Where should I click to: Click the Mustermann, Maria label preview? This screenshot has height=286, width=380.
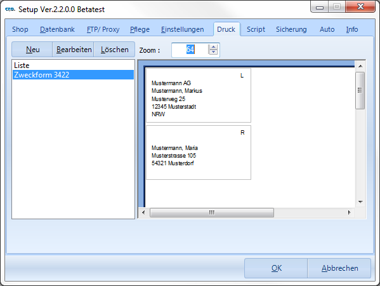tap(199, 153)
